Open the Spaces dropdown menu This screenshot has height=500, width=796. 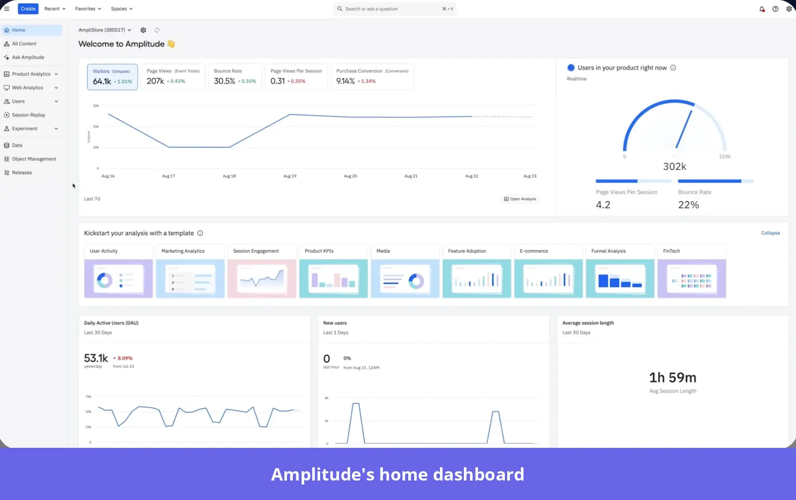coord(122,9)
